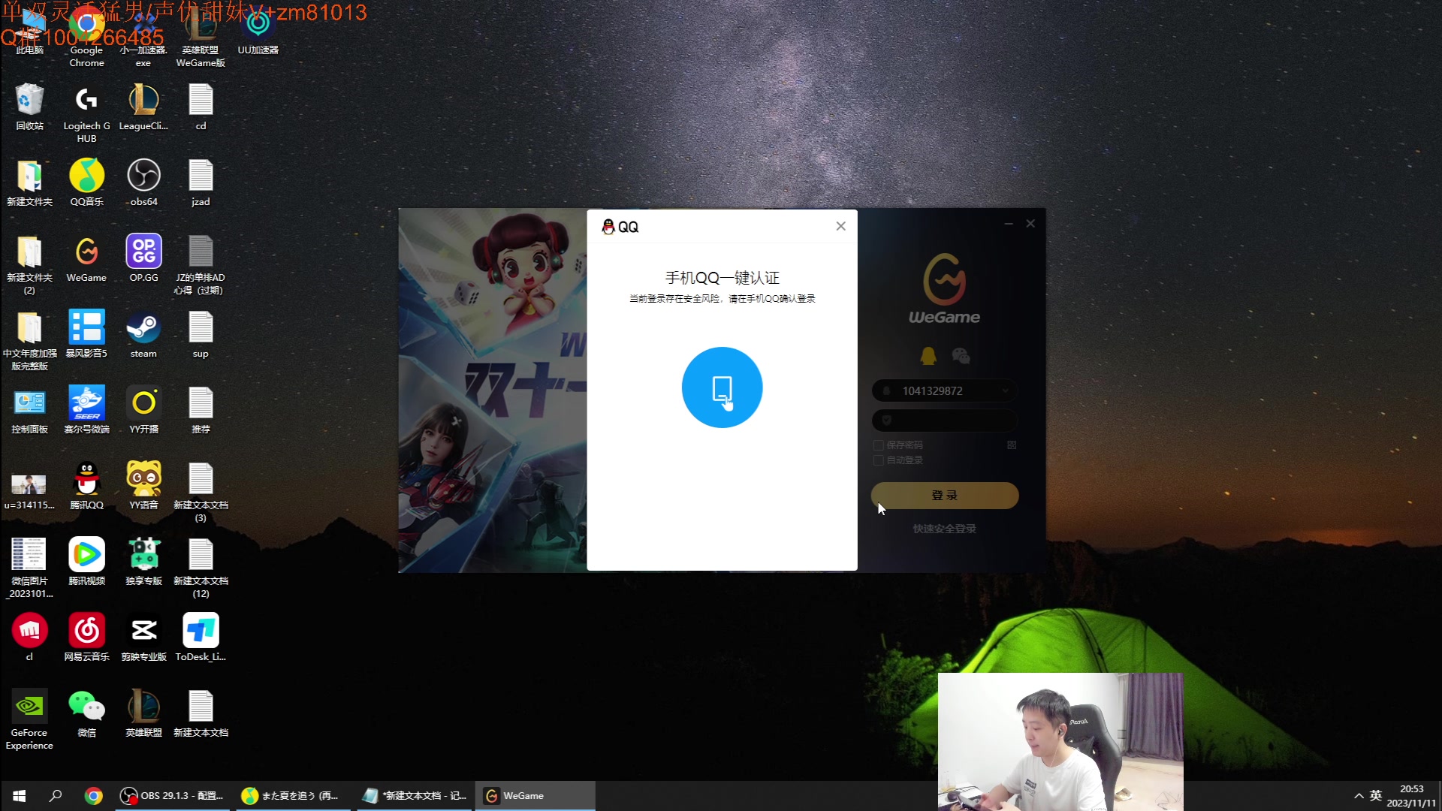1442x811 pixels.
Task: Enable the 保存密码 checkbox
Action: [878, 445]
